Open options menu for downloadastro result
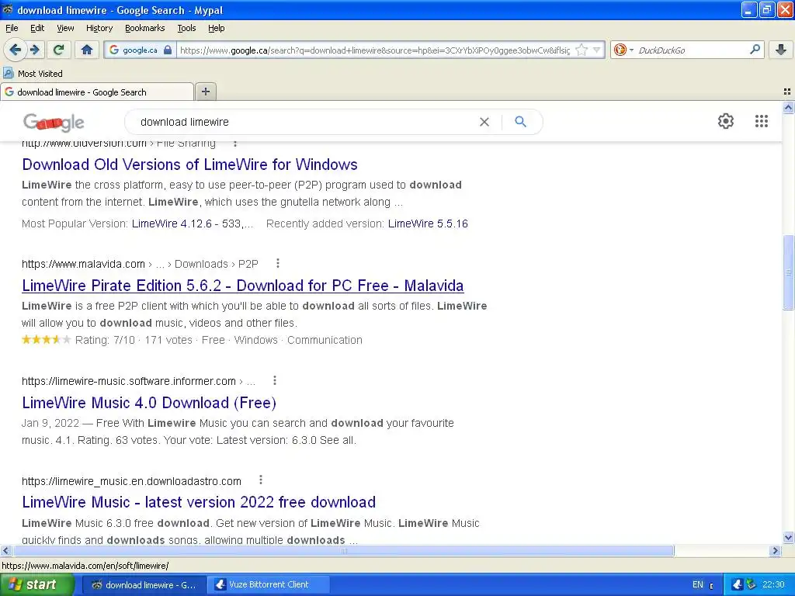The width and height of the screenshot is (795, 596). pyautogui.click(x=260, y=480)
